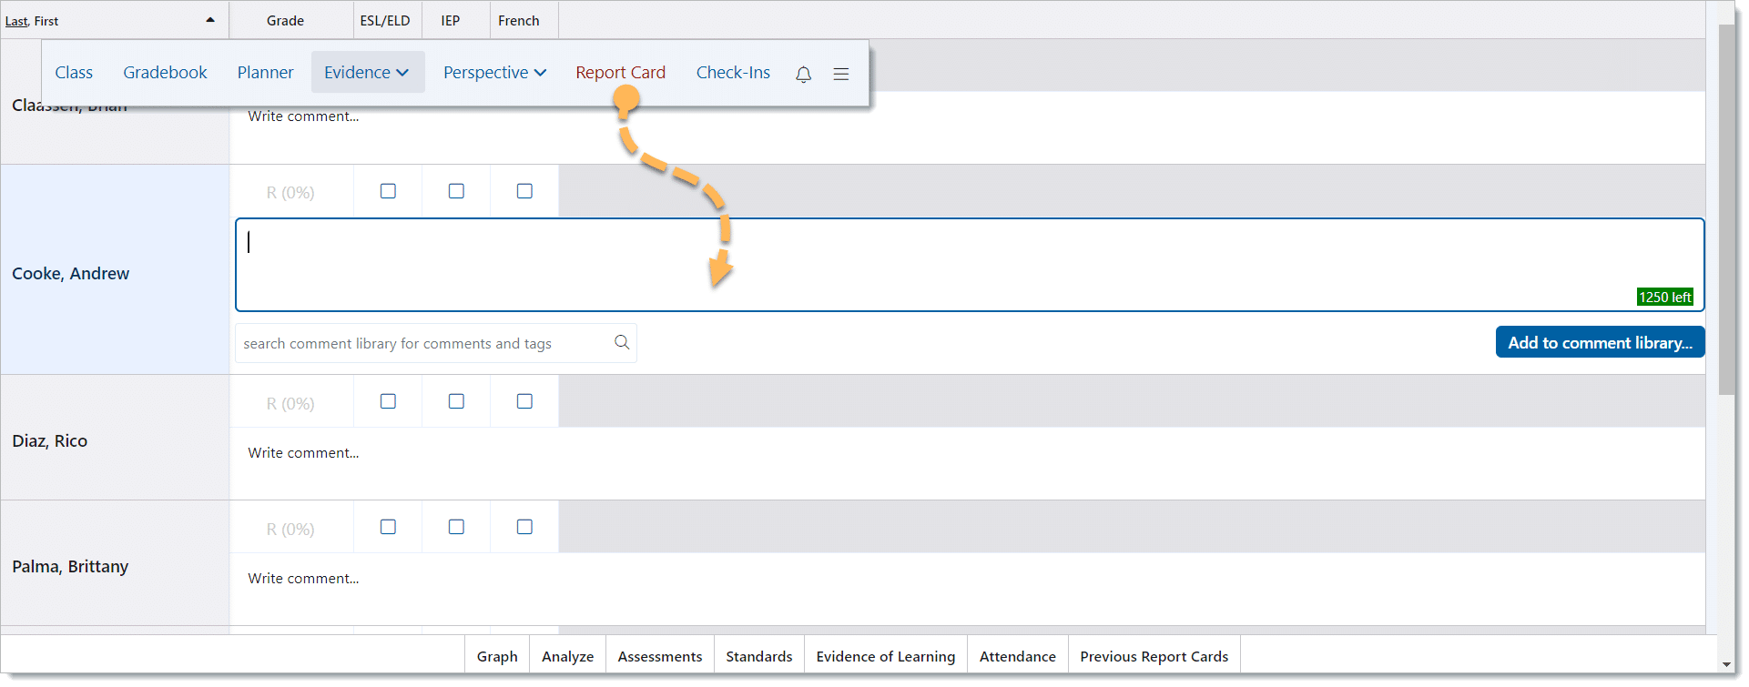
Task: Open the Grade cell for Cooke, Andrew
Action: click(x=290, y=192)
